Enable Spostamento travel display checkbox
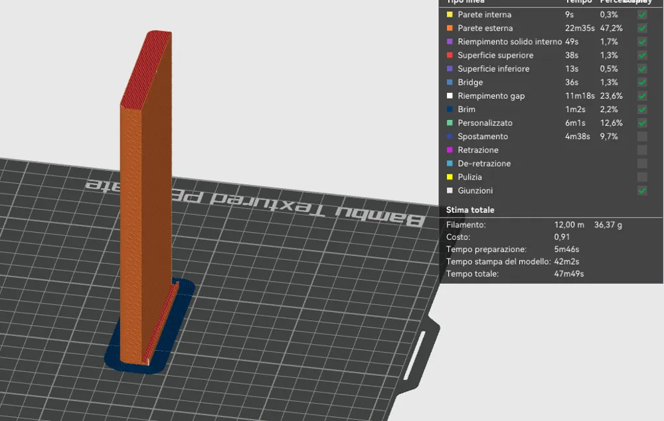664x421 pixels. [x=642, y=136]
